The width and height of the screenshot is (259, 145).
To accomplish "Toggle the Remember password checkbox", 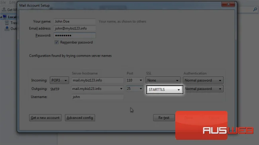I will coord(57,42).
